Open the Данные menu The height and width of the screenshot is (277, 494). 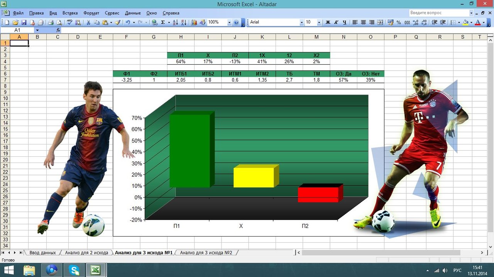tap(133, 13)
